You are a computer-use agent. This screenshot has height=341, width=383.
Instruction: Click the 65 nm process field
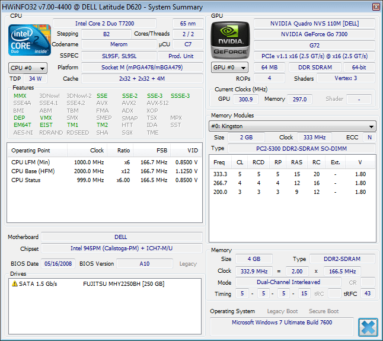tap(188, 24)
